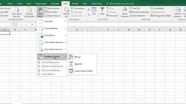Expand the From Azure submenu
Image resolution: width=186 pixels, height=104 pixels.
click(x=52, y=35)
